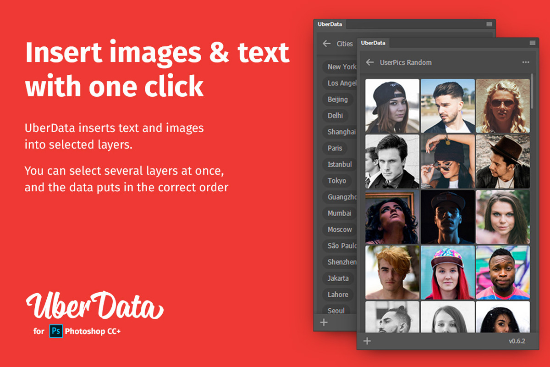550x367 pixels.
Task: Insert the Delhi city tag
Action: (335, 116)
